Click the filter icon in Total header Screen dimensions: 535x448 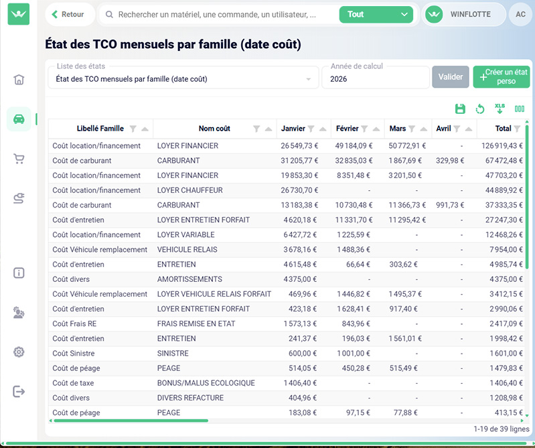517,129
